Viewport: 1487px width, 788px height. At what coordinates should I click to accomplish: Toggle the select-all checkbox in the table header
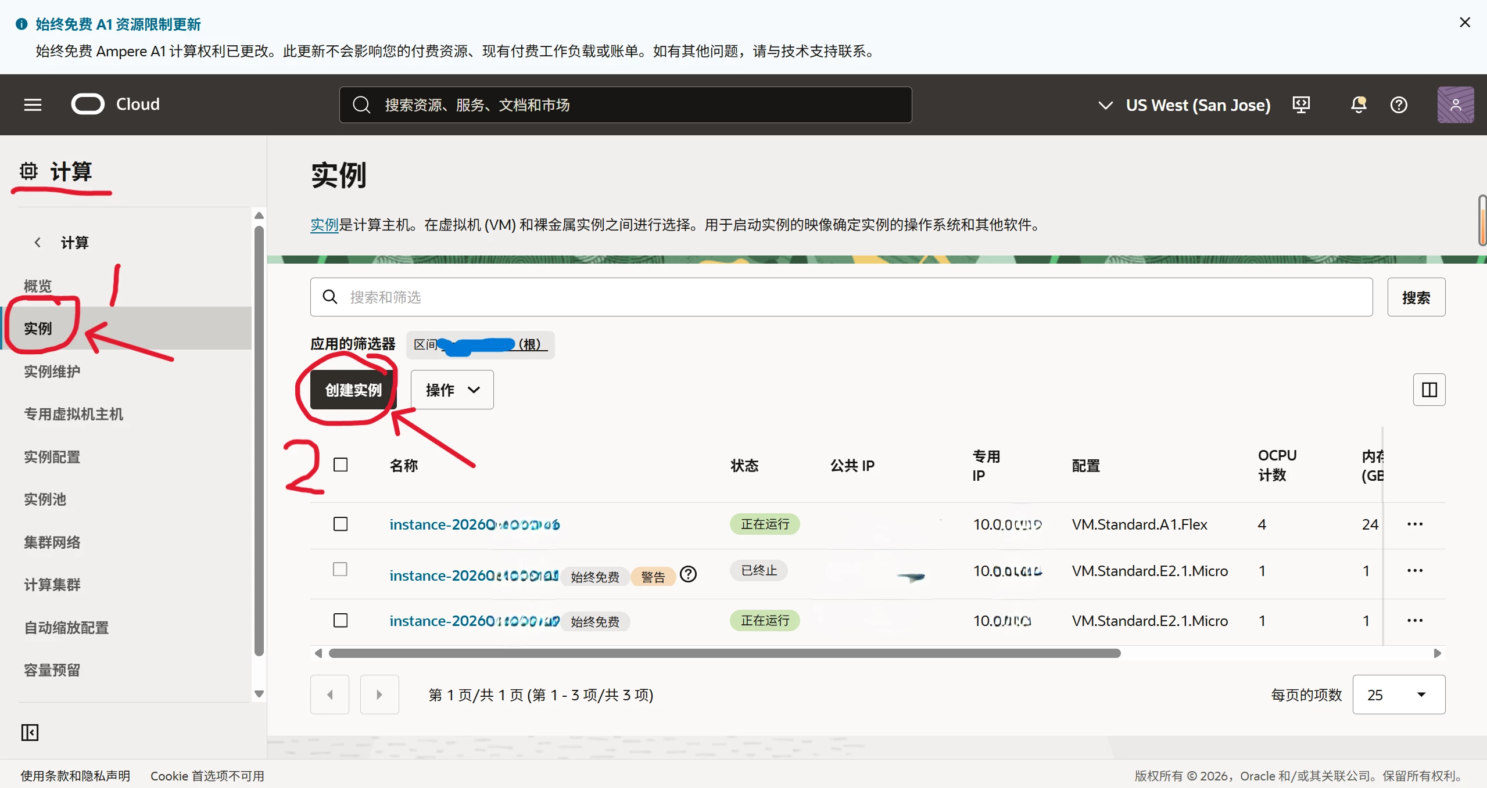(x=341, y=465)
